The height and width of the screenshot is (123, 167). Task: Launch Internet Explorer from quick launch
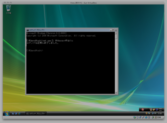click(19, 114)
